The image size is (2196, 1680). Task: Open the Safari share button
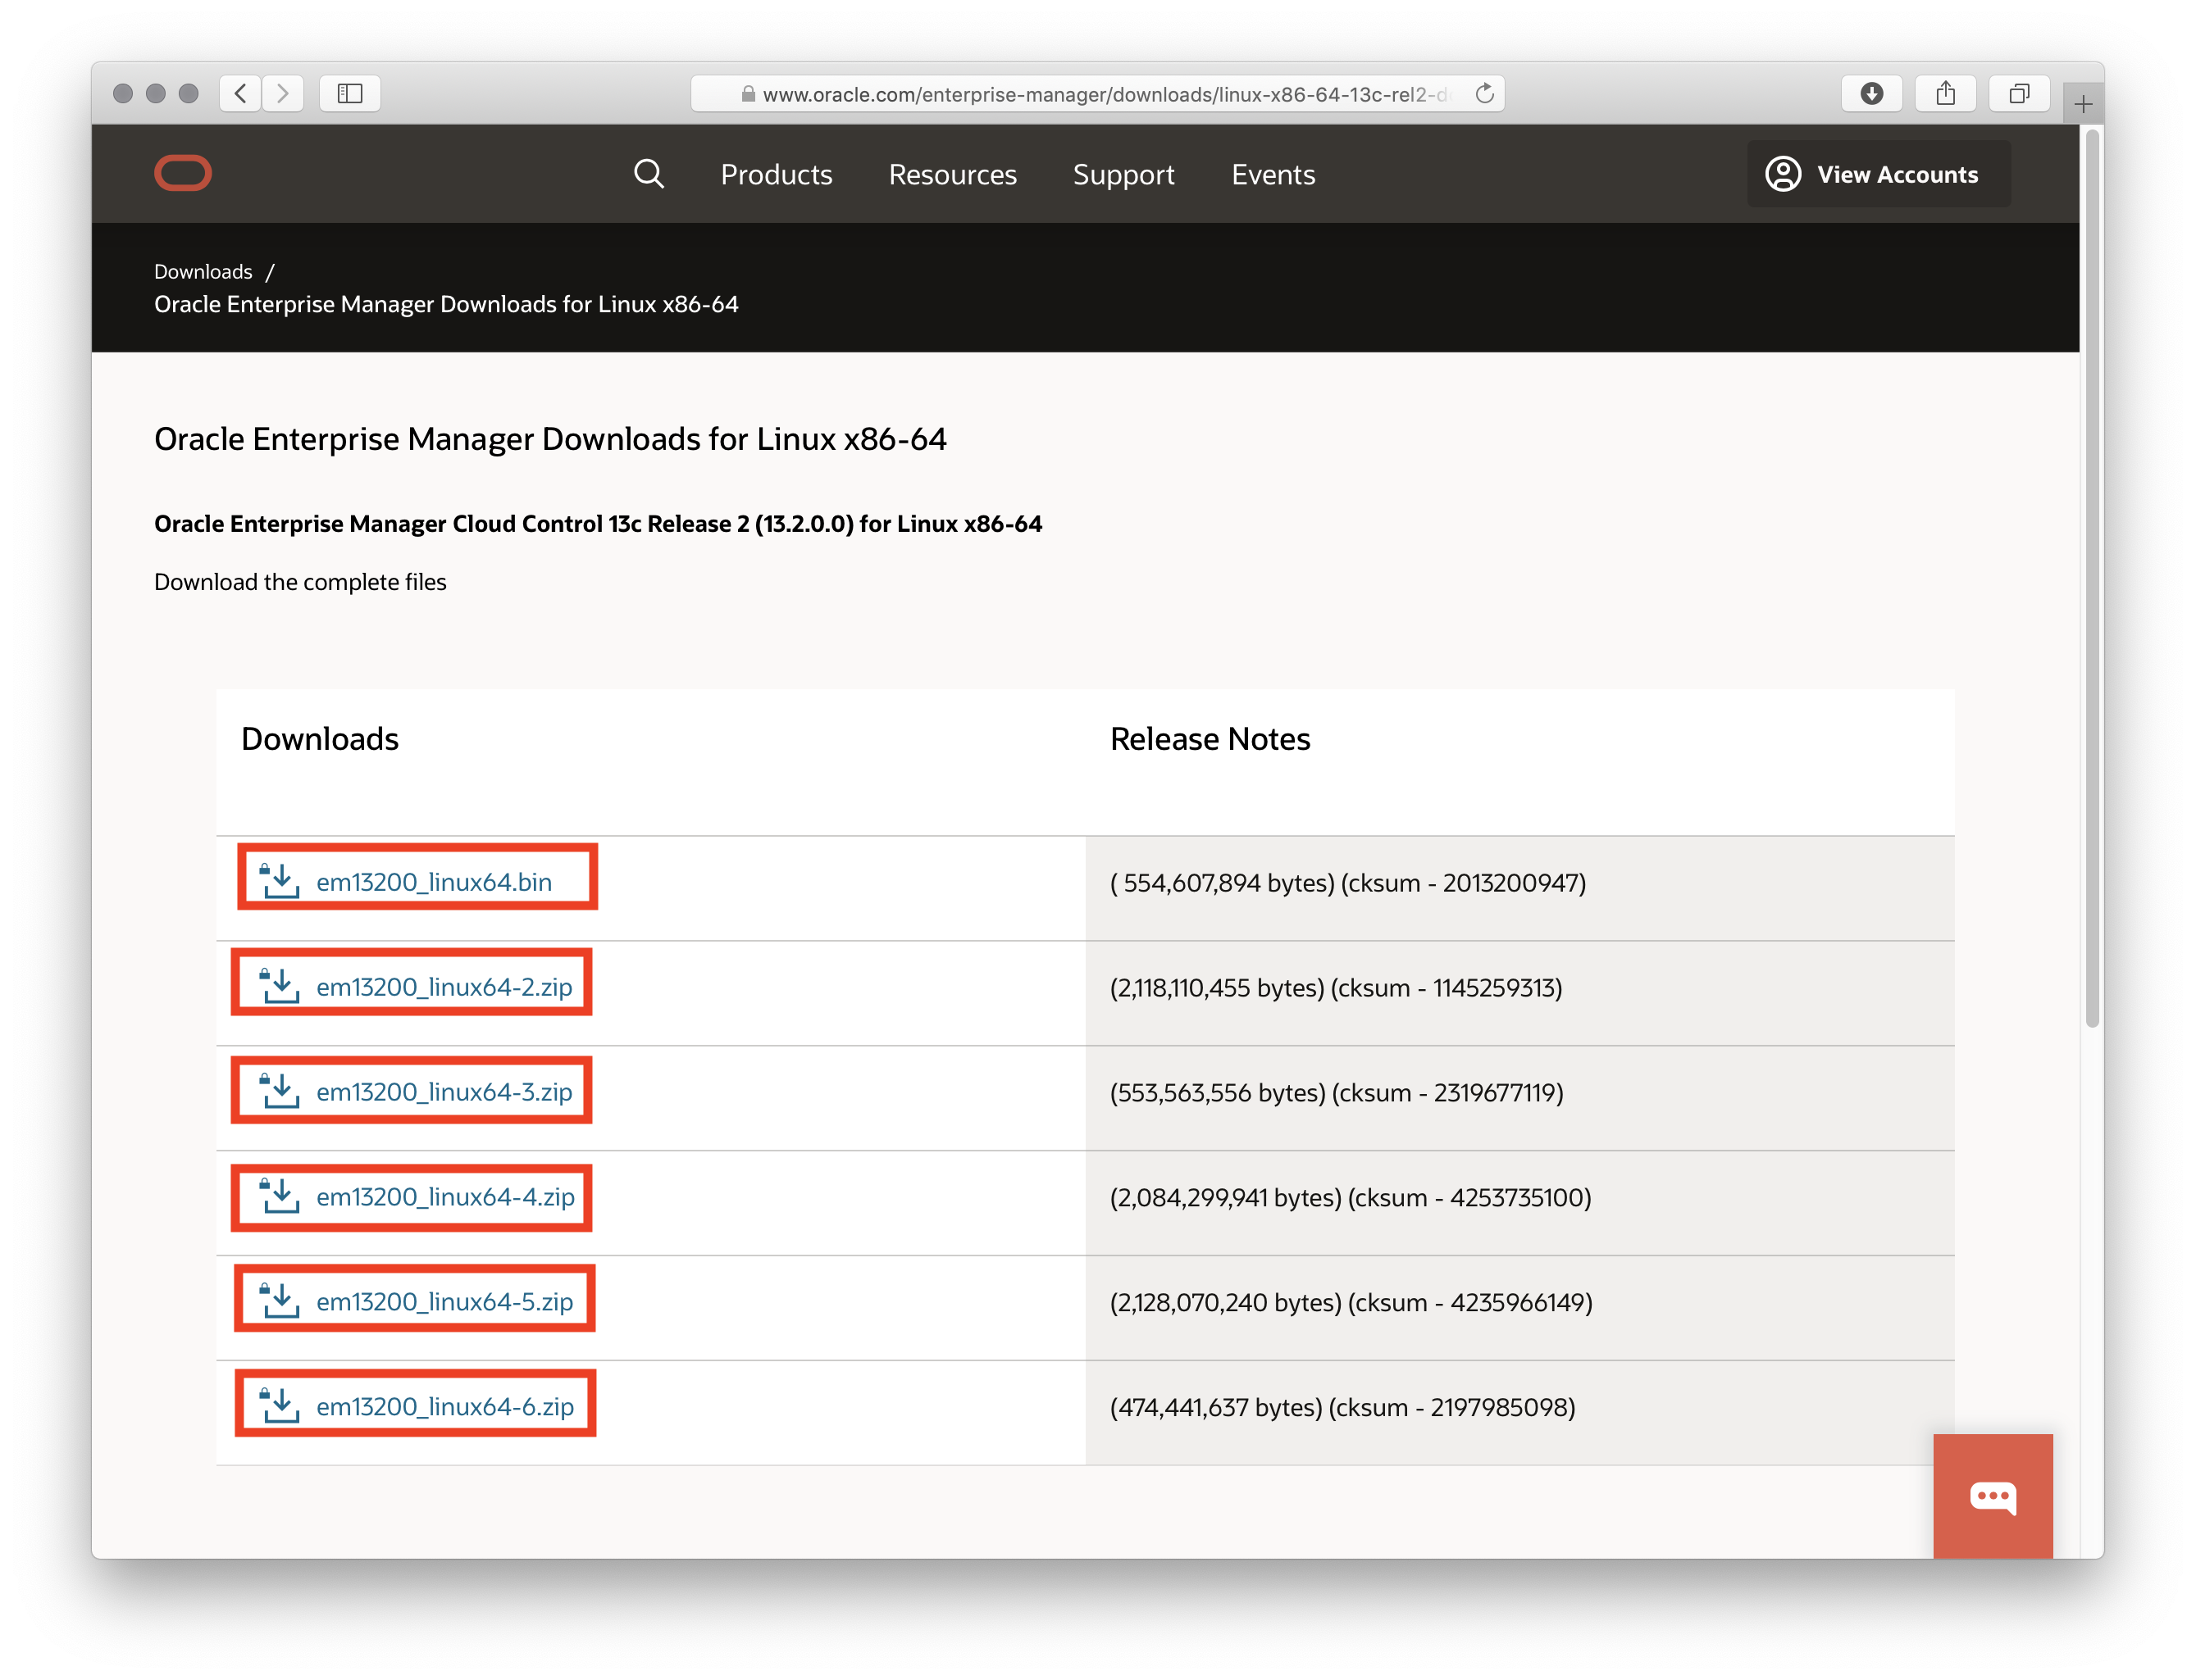1945,93
